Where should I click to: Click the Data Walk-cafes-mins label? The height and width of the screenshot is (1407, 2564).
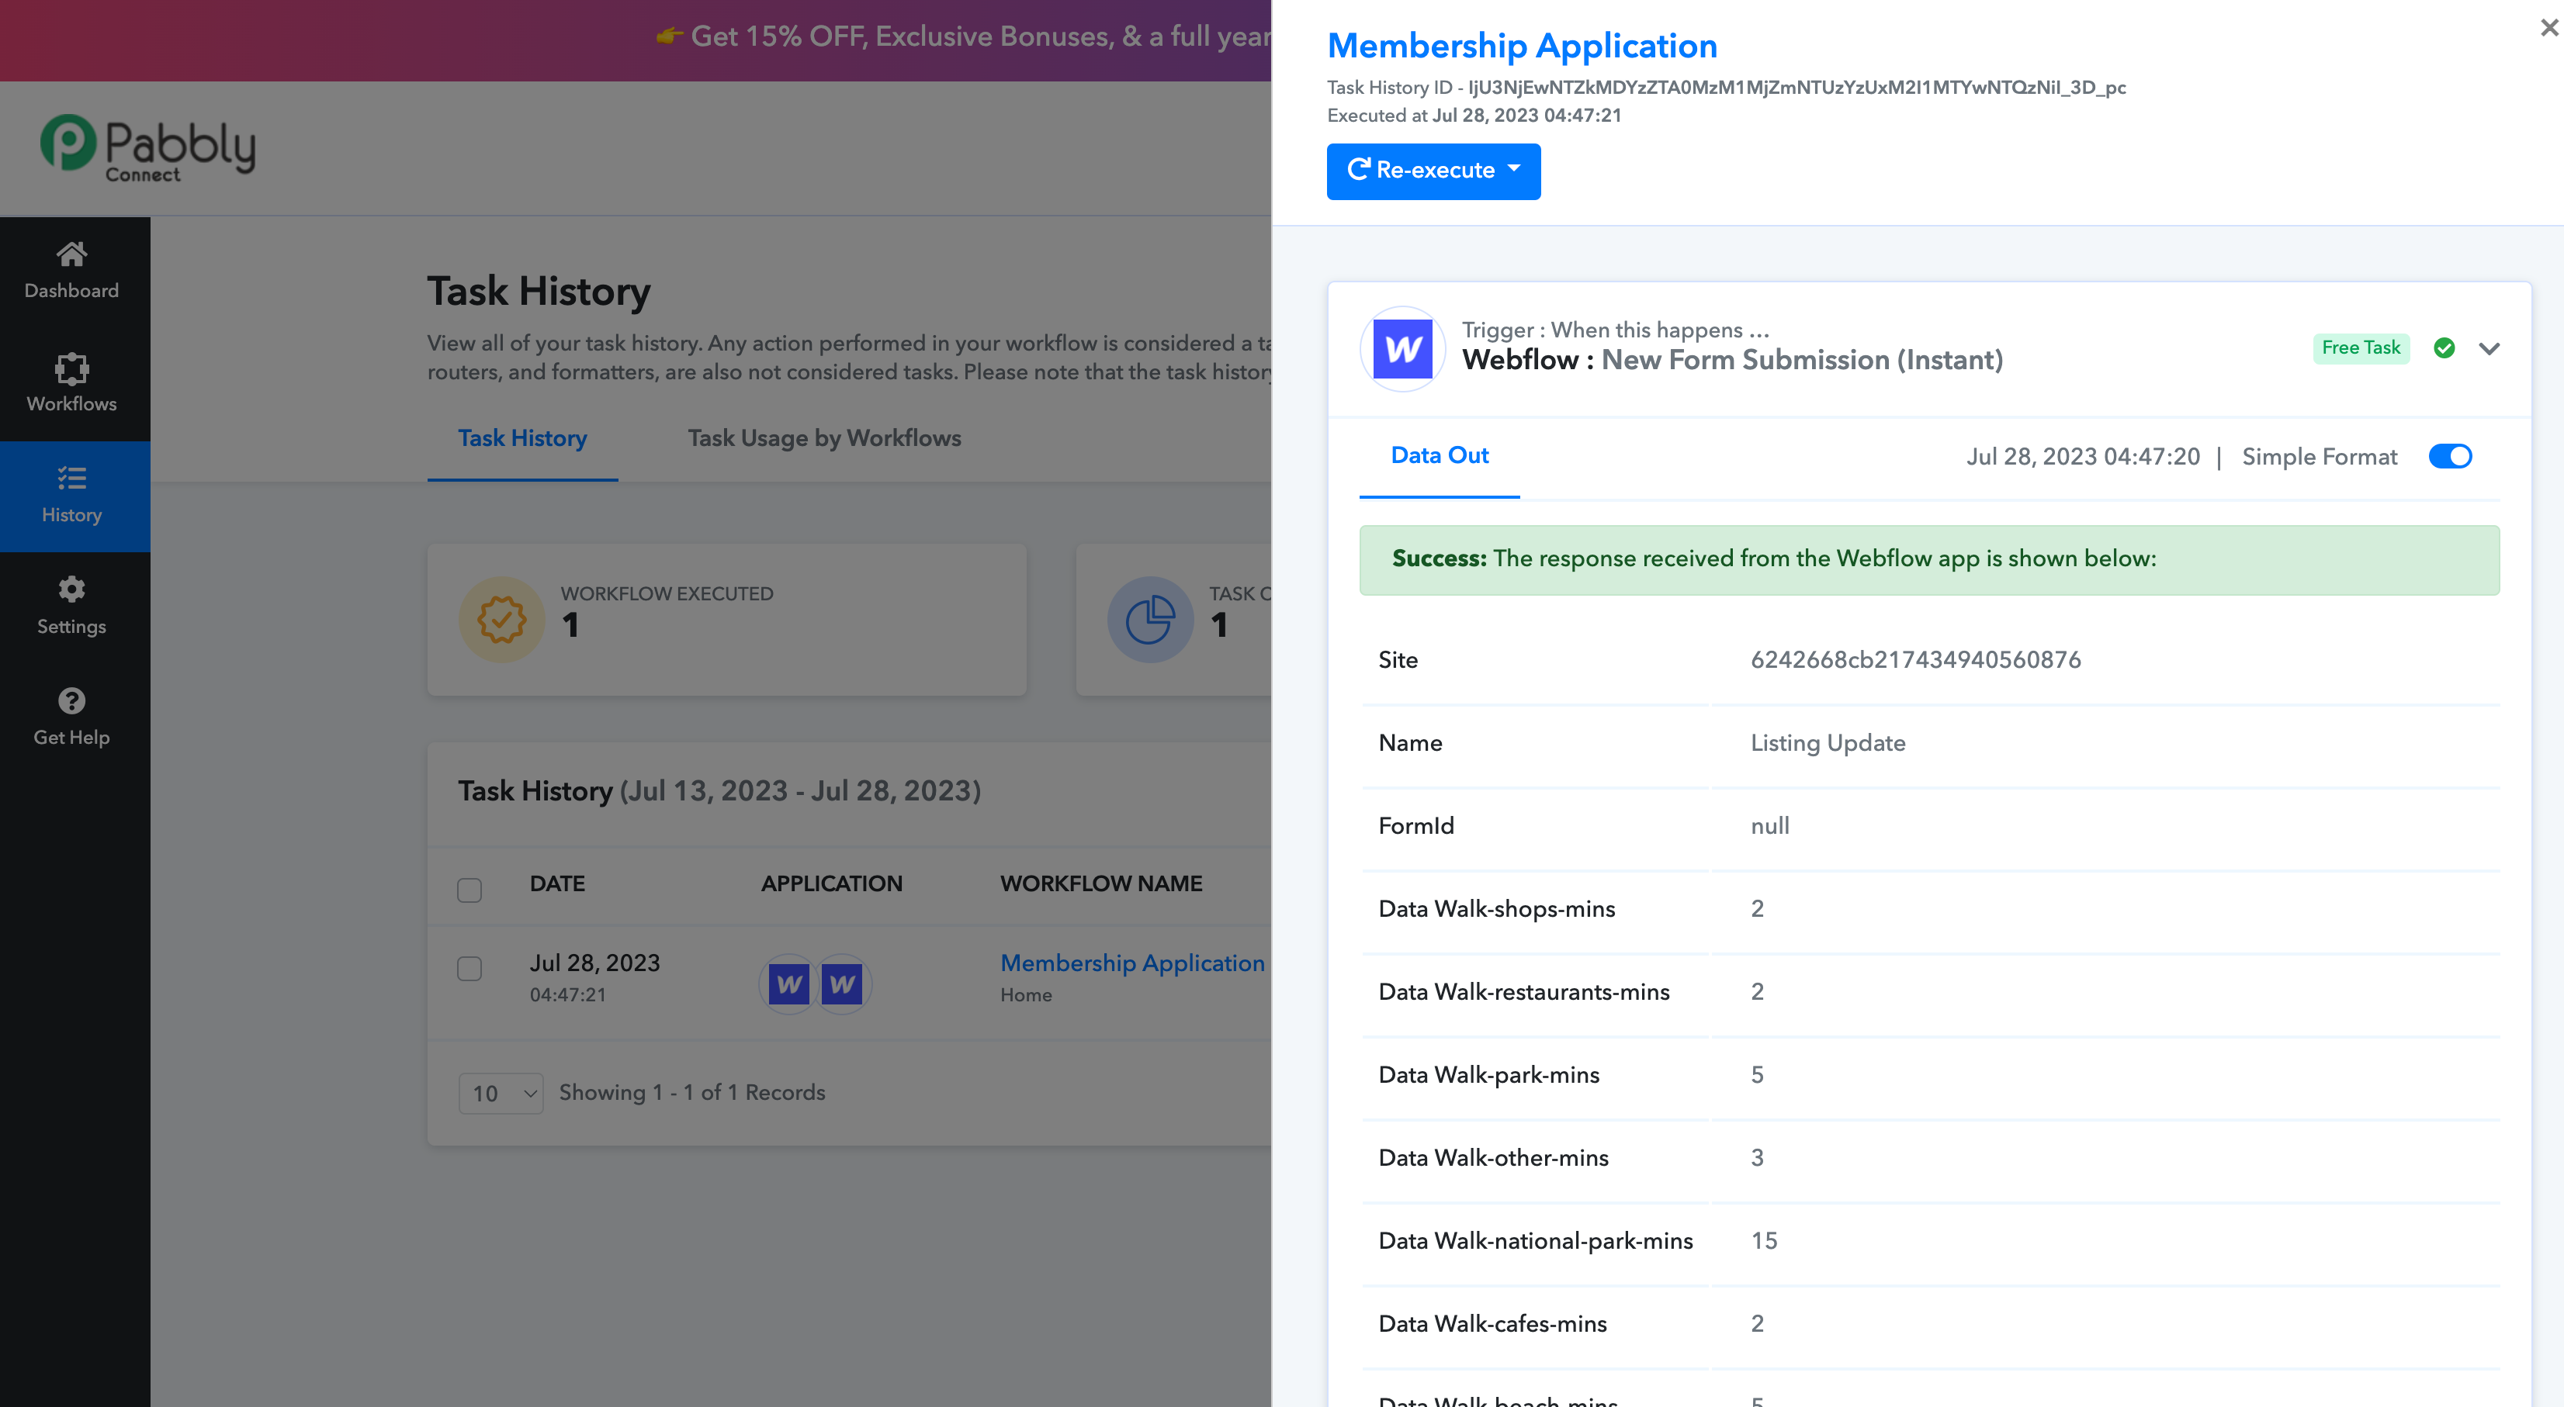[1493, 1325]
